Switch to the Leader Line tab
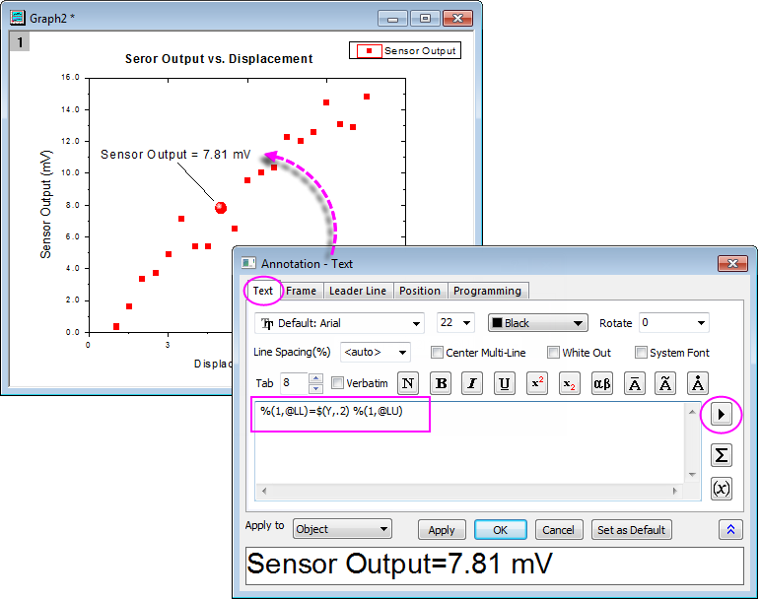 point(358,291)
